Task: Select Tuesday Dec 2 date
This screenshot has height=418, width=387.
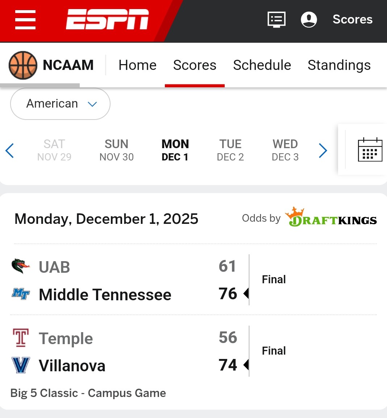Action: click(x=230, y=150)
